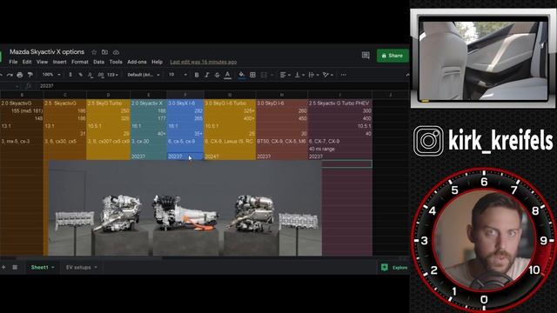Image resolution: width=557 pixels, height=313 pixels.
Task: Open the text color picker
Action: coord(228,75)
